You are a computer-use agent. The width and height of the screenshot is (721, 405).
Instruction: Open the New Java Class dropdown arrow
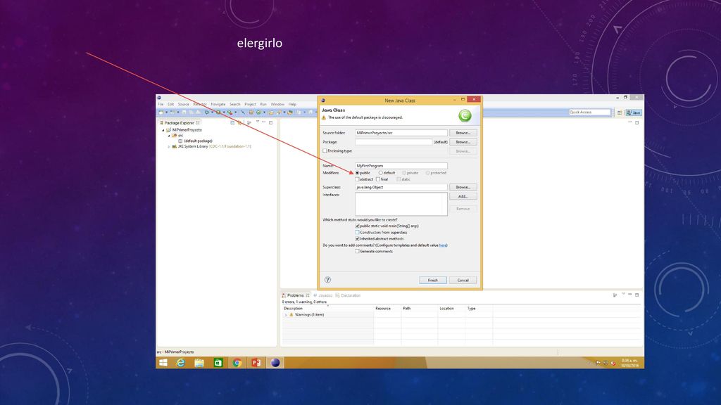pos(265,112)
